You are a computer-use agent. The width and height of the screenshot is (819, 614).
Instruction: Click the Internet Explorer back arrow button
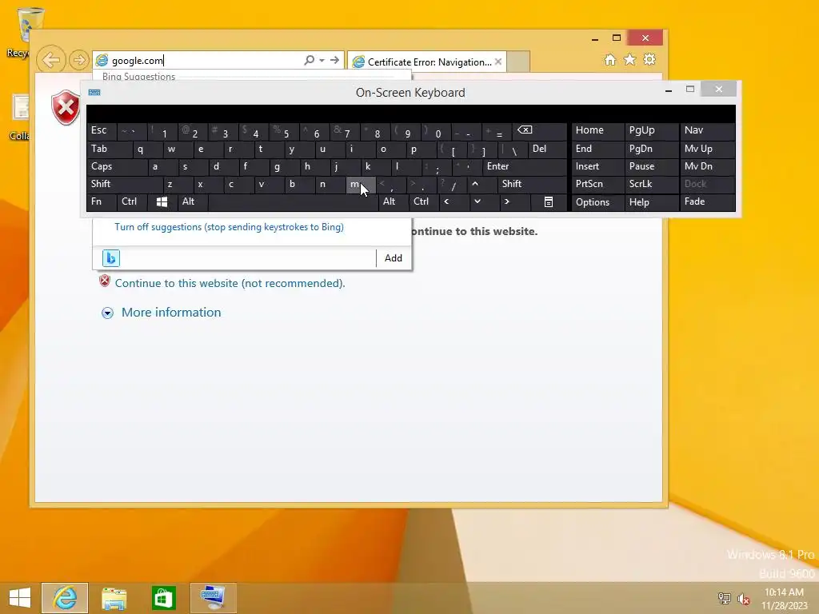click(x=50, y=59)
